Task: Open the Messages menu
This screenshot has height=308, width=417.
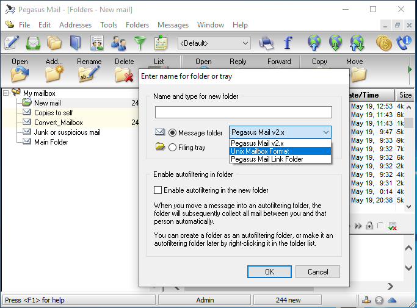Action: click(173, 25)
